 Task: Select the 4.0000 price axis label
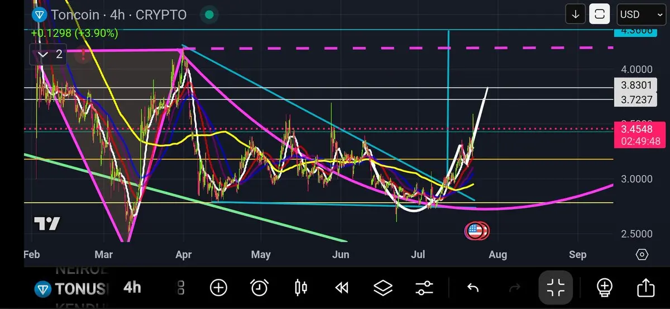click(636, 70)
